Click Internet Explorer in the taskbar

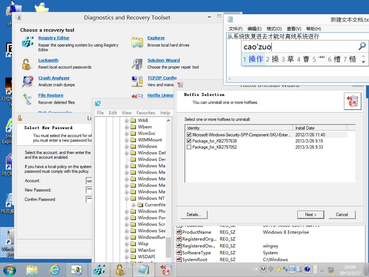click(x=54, y=269)
